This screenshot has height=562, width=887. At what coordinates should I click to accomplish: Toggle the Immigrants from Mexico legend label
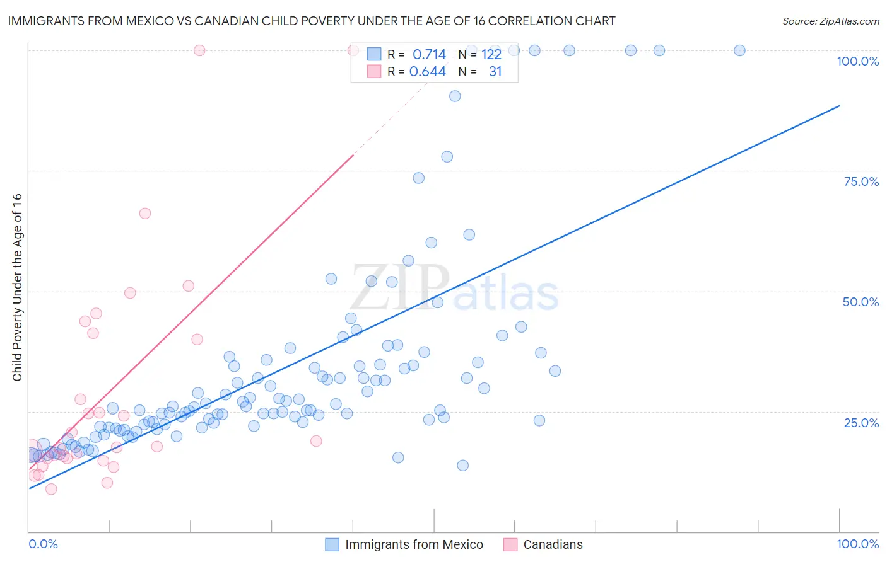pyautogui.click(x=414, y=544)
